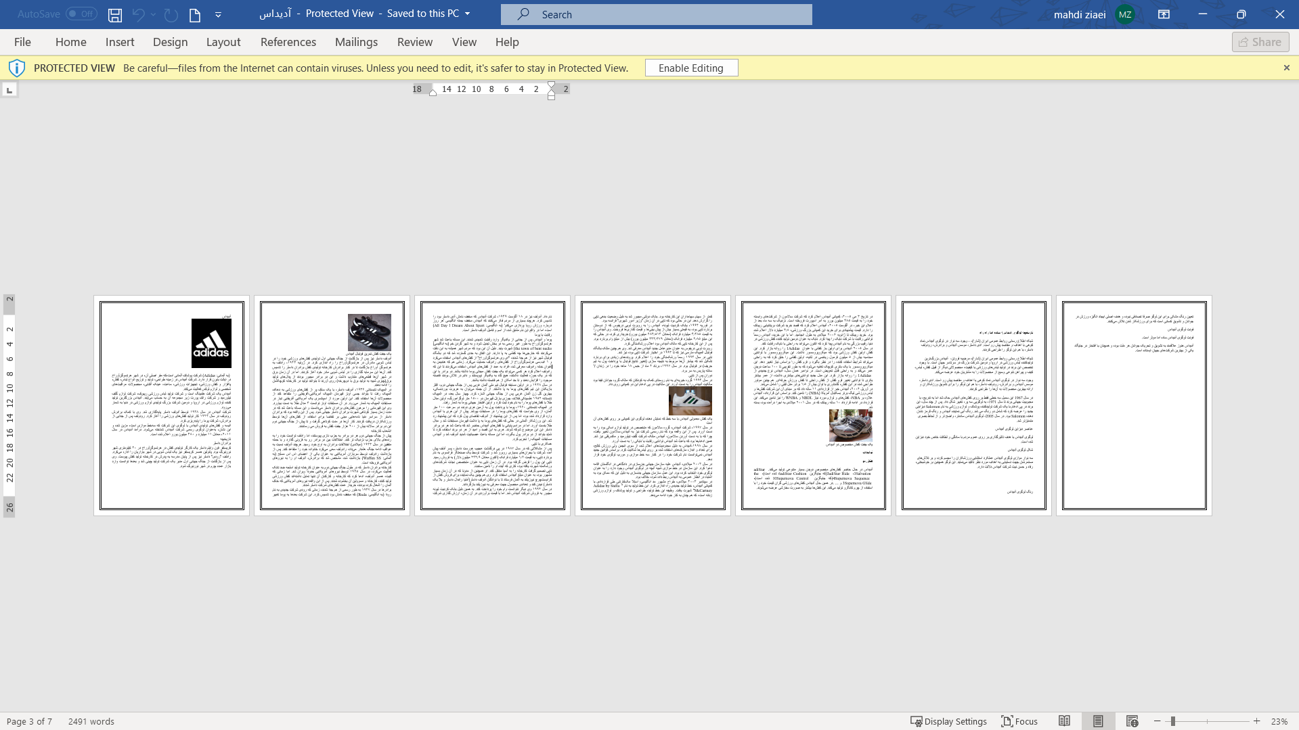Click the Undo arrow icon
Viewport: 1299px width, 730px height.
point(138,14)
